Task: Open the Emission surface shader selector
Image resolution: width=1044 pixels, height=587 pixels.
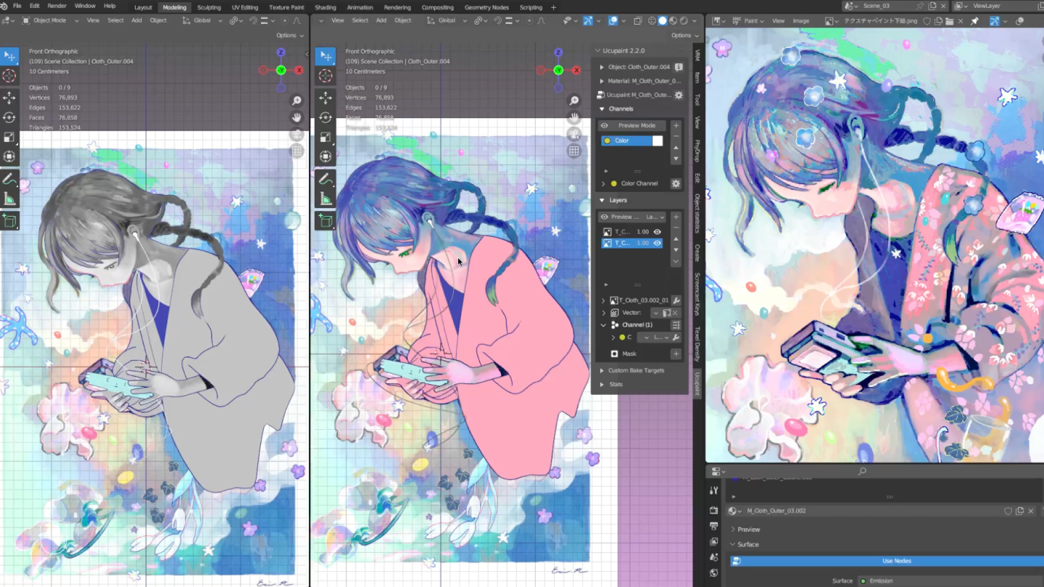Action: point(950,581)
